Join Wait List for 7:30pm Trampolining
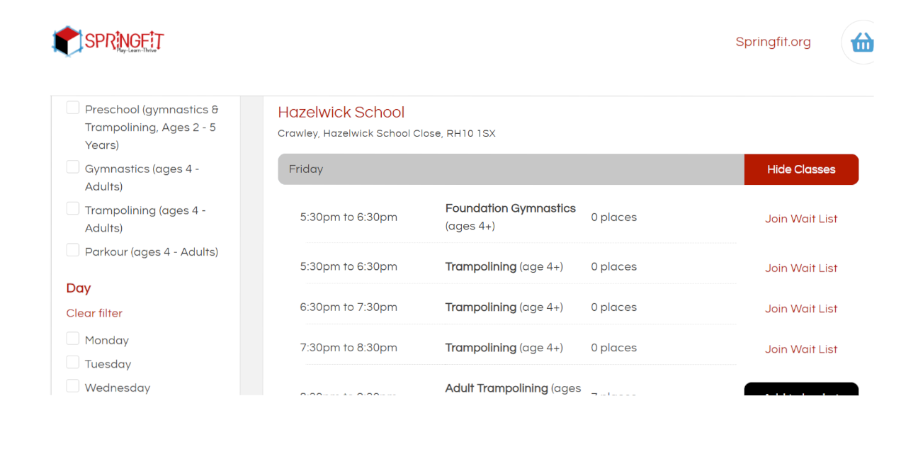This screenshot has height=459, width=918. (801, 349)
